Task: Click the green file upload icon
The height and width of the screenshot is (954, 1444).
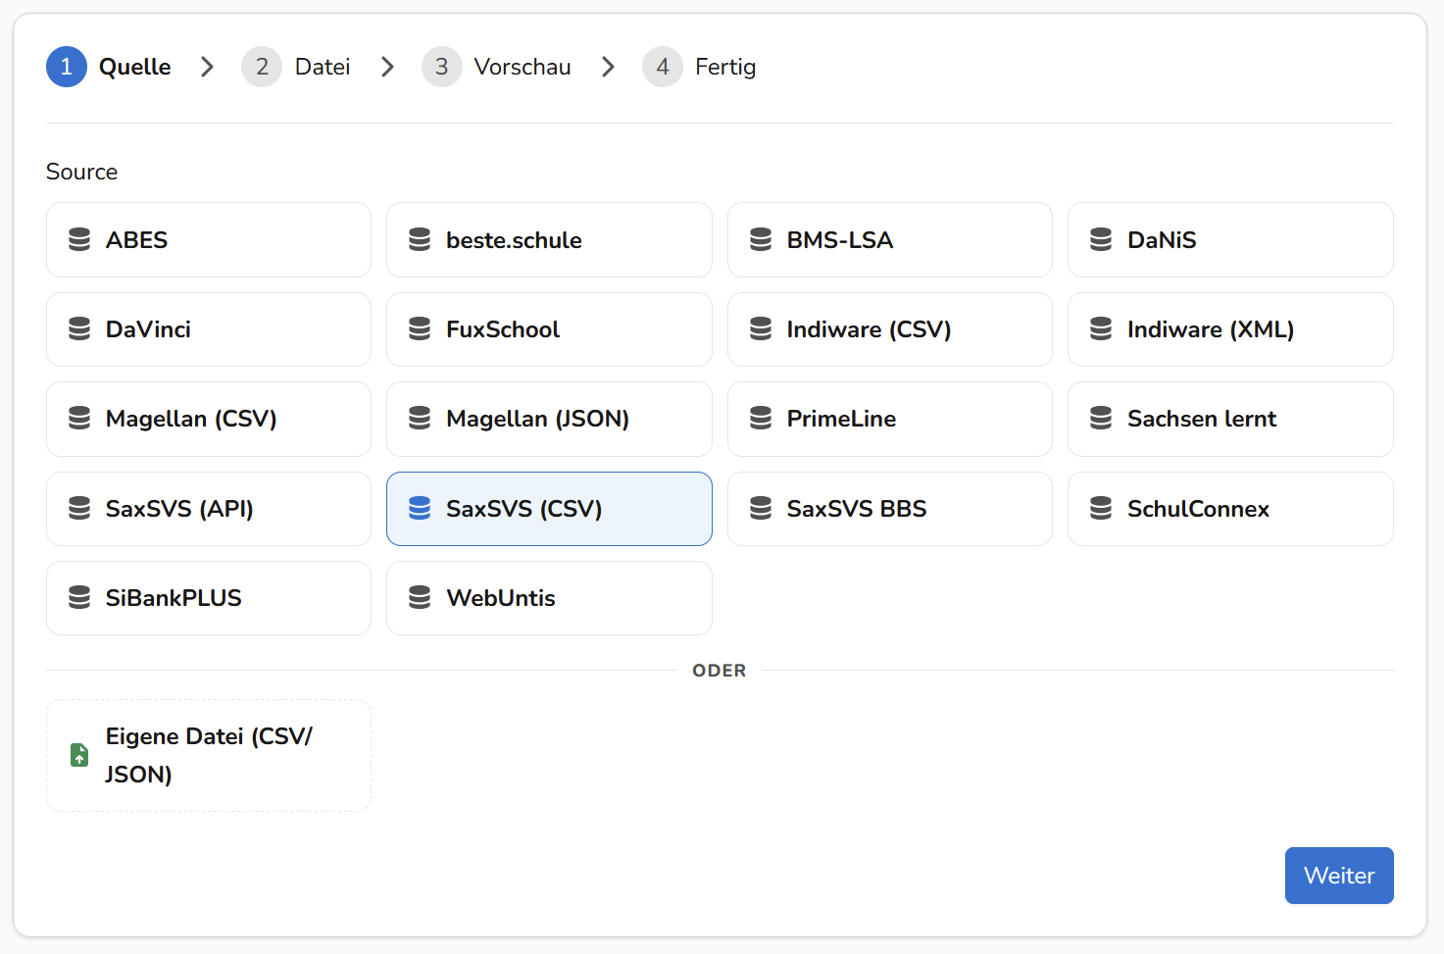Action: tap(79, 755)
